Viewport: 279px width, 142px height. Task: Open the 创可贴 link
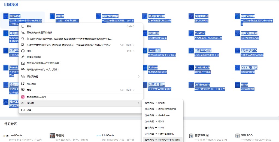click(60, 16)
